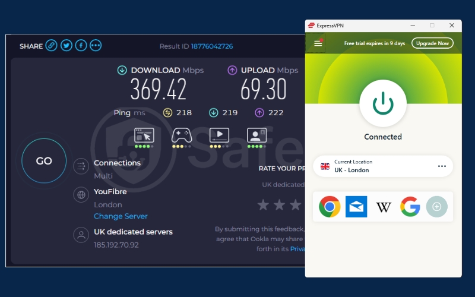Rate provider with the second star

pyautogui.click(x=279, y=205)
